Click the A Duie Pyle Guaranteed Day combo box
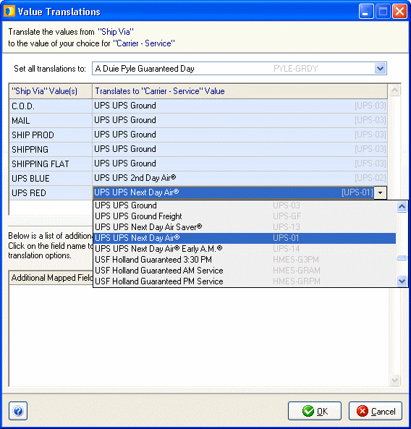 240,69
